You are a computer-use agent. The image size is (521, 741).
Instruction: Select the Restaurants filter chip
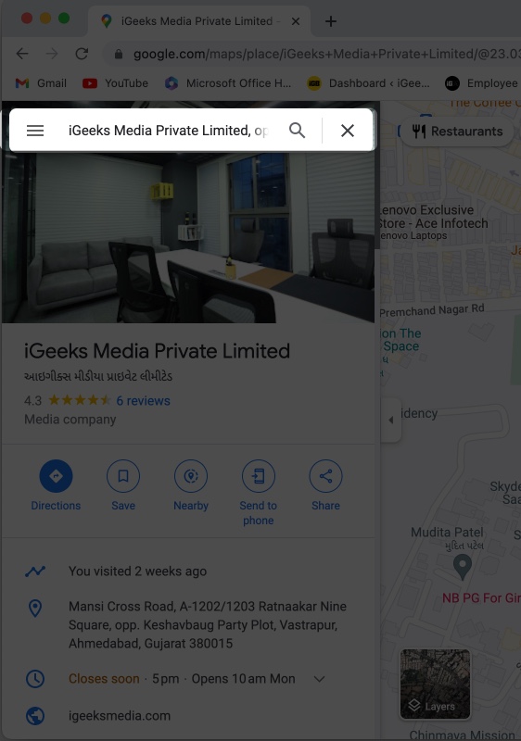tap(457, 132)
